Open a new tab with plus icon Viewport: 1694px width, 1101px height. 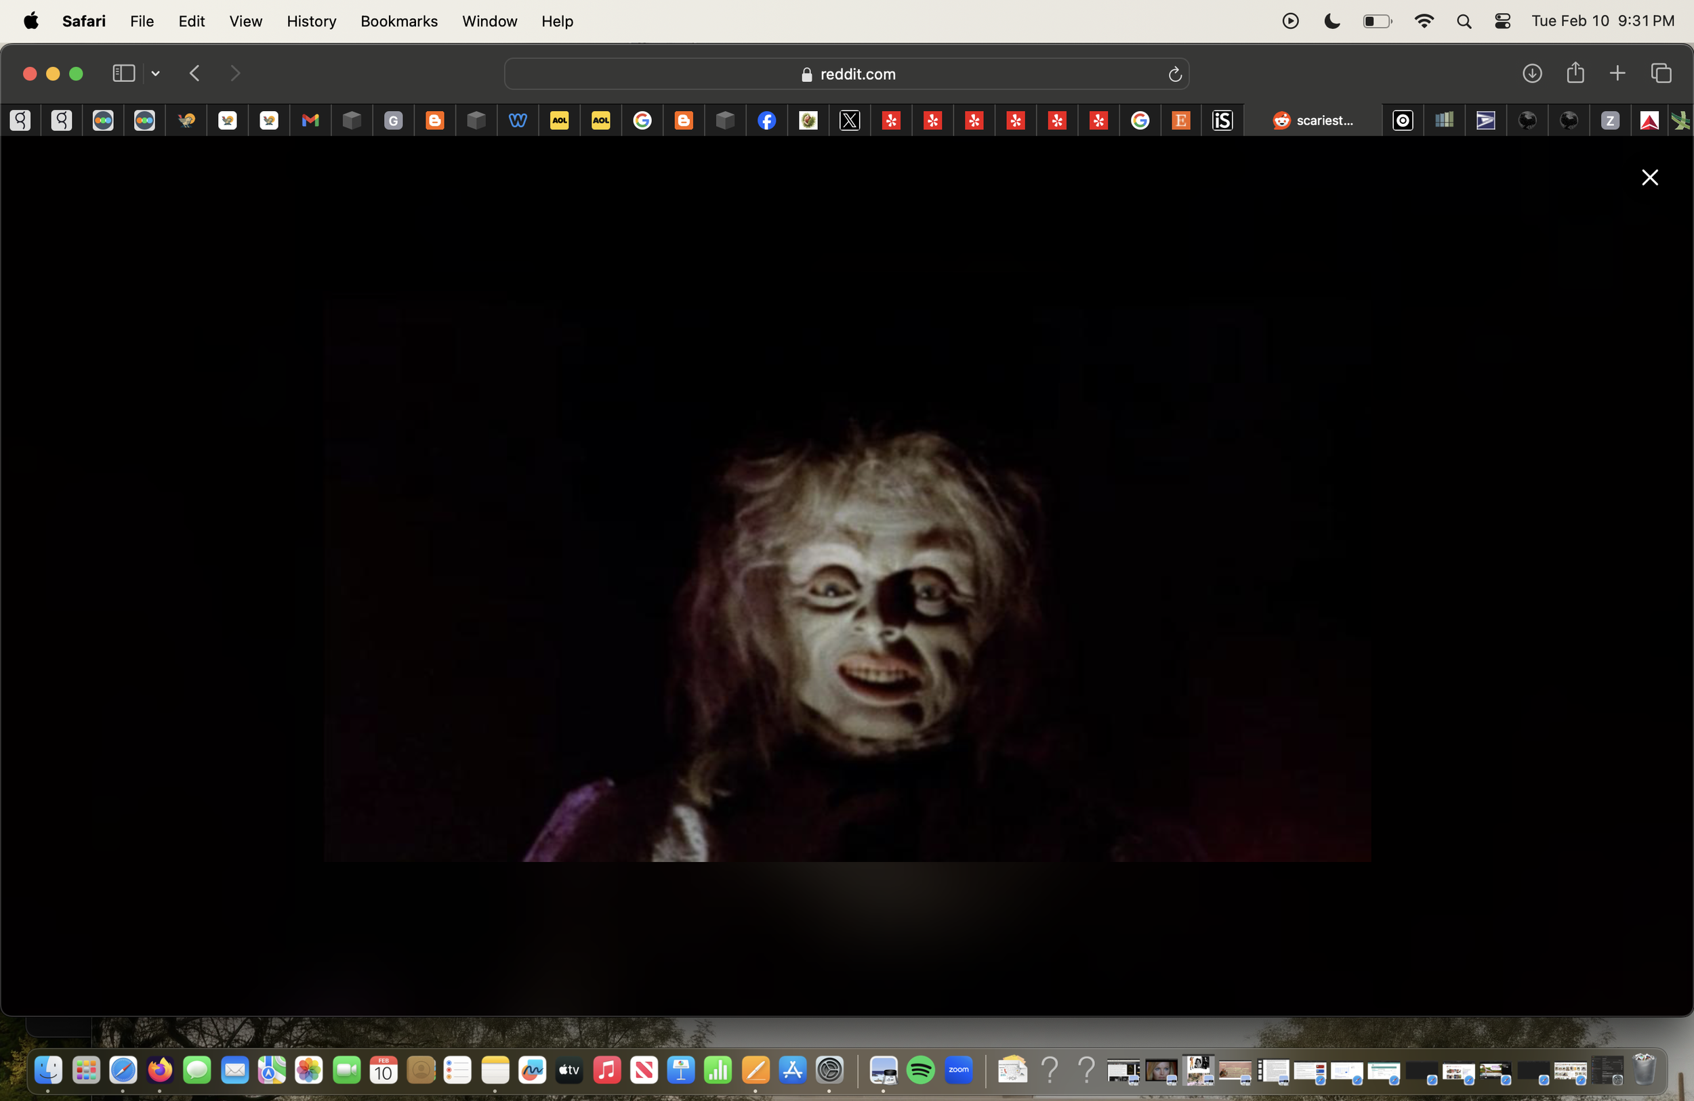1617,73
